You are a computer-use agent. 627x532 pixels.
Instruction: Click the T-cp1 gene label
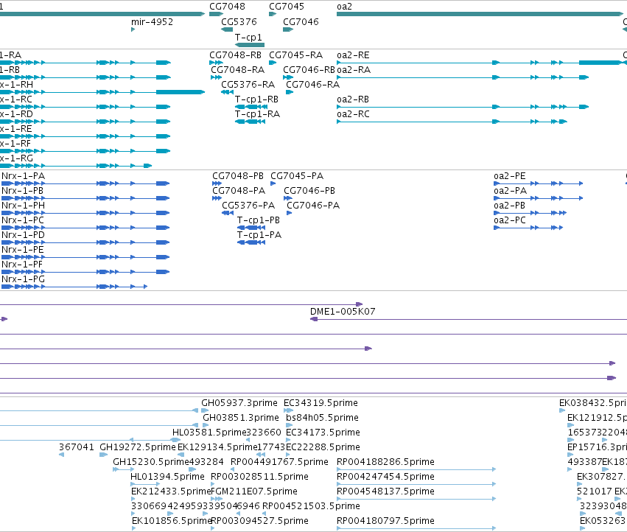[248, 38]
